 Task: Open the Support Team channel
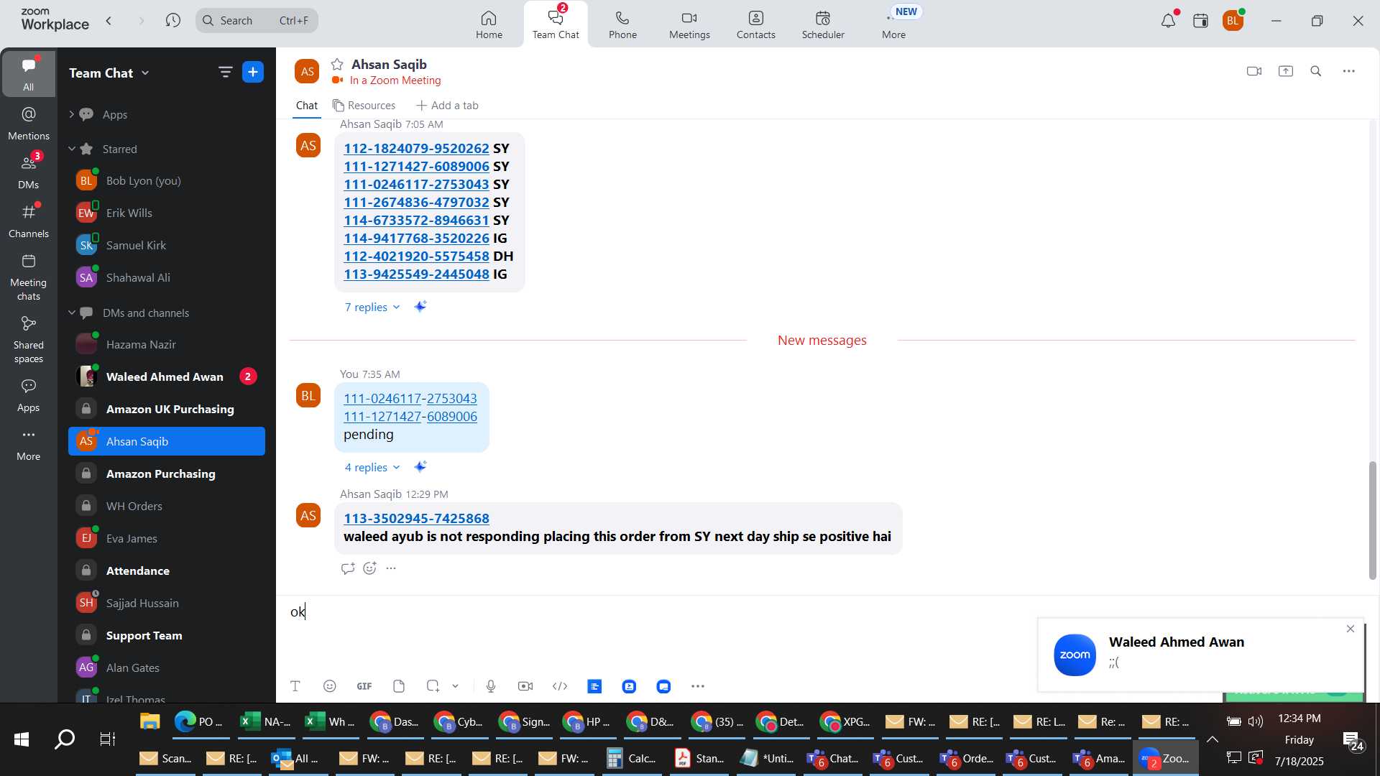[167, 635]
